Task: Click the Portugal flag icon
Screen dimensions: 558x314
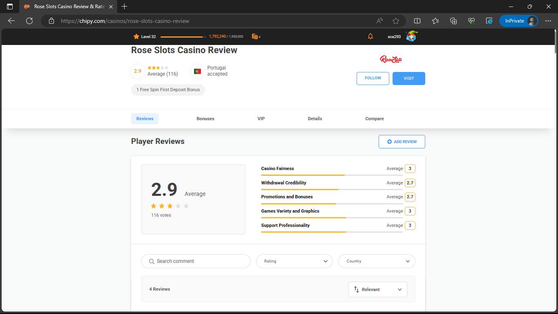Action: tap(198, 71)
